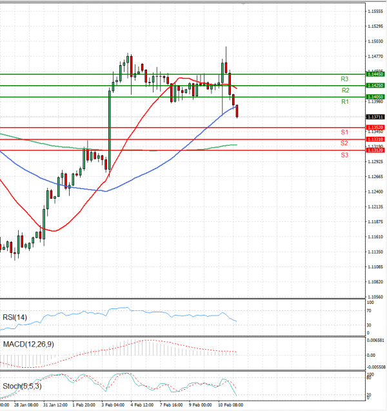Click the MACD 0.006581 scale value

click(x=376, y=340)
